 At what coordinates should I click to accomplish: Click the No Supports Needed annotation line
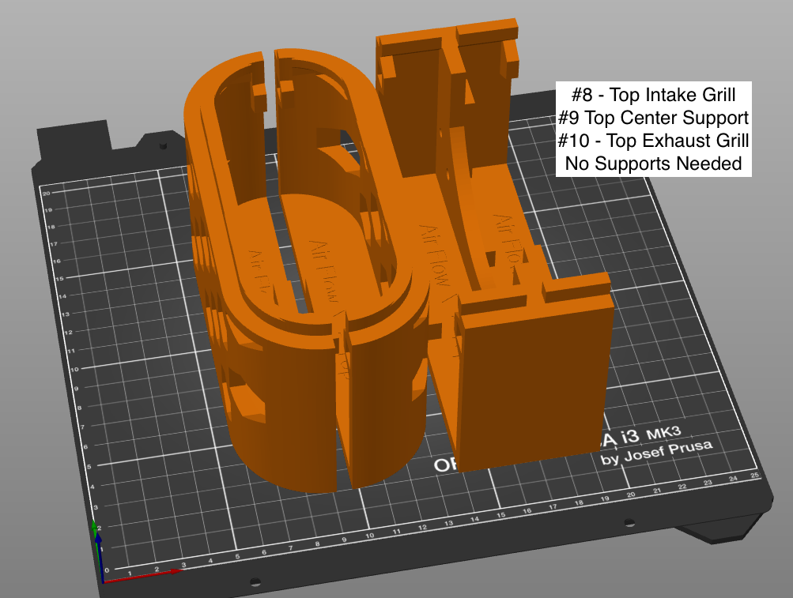pos(653,164)
